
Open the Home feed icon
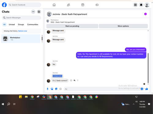pos(54,5)
